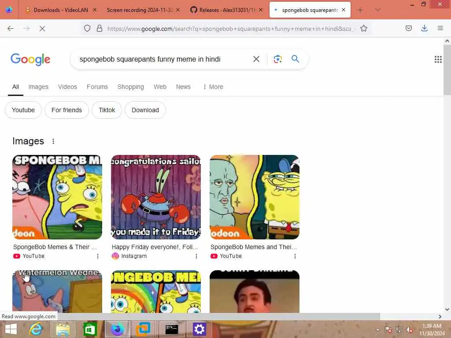
Task: Select the Images search tab
Action: pos(38,87)
